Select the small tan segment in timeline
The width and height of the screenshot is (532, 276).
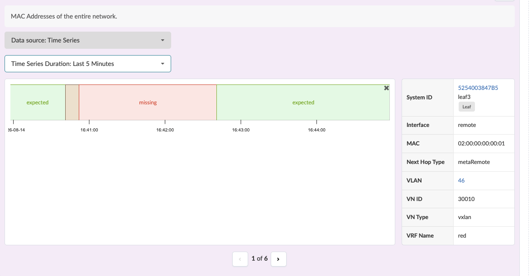(x=72, y=102)
